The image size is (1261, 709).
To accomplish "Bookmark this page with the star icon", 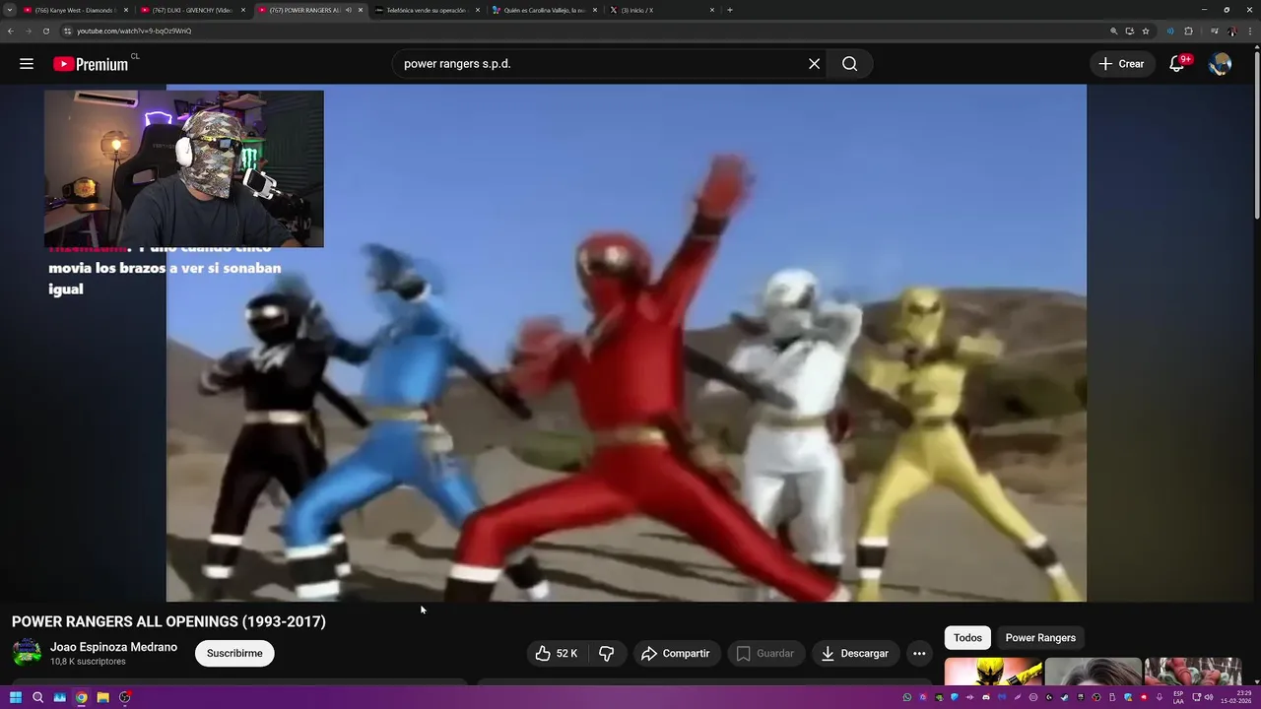I will (x=1146, y=31).
